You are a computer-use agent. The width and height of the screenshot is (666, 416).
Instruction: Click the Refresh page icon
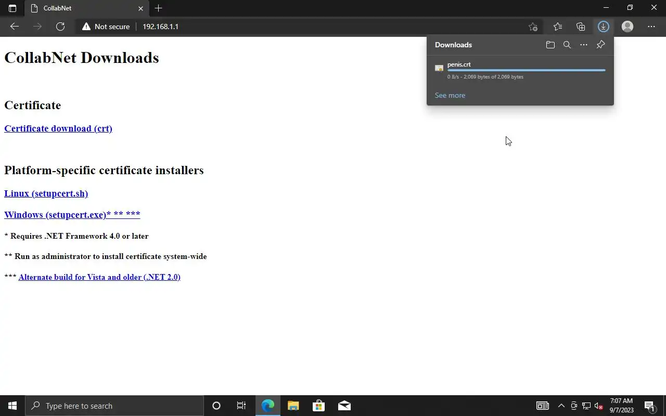coord(60,27)
